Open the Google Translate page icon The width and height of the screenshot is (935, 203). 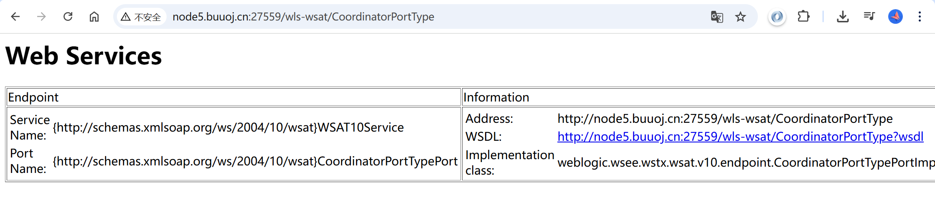click(716, 17)
